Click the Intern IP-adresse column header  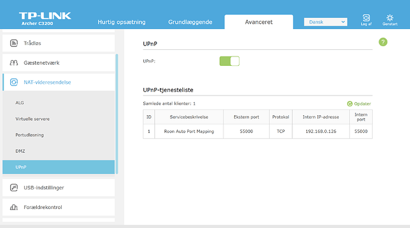(x=321, y=117)
